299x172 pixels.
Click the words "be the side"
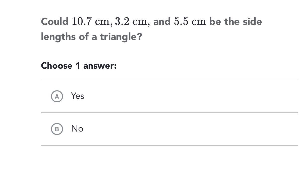[235, 22]
